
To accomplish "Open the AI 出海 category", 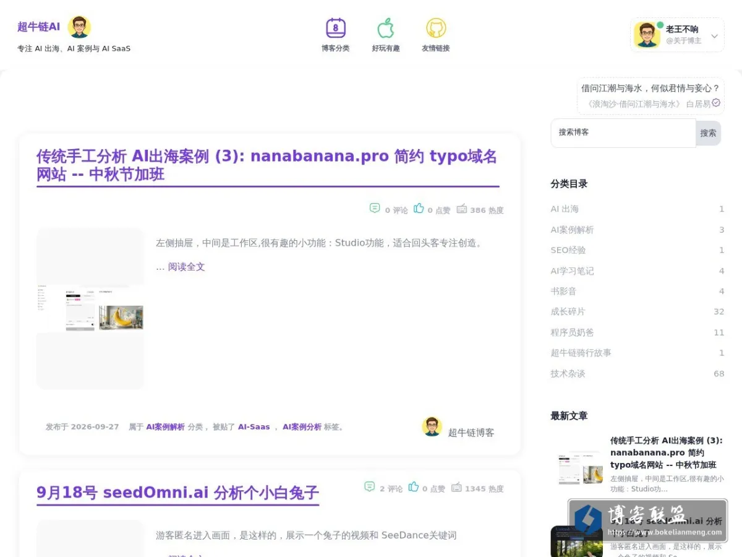I will point(565,209).
